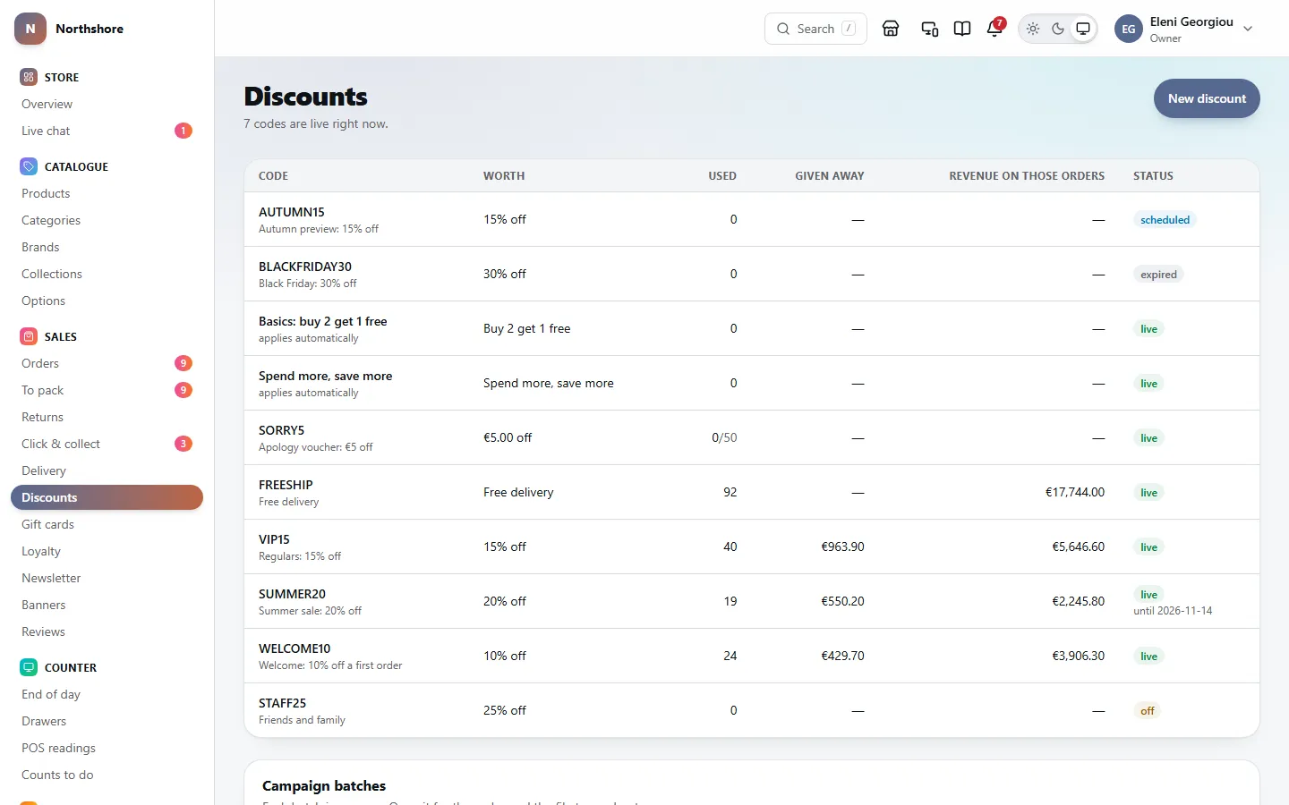
Task: Open End of day page
Action: click(107, 694)
